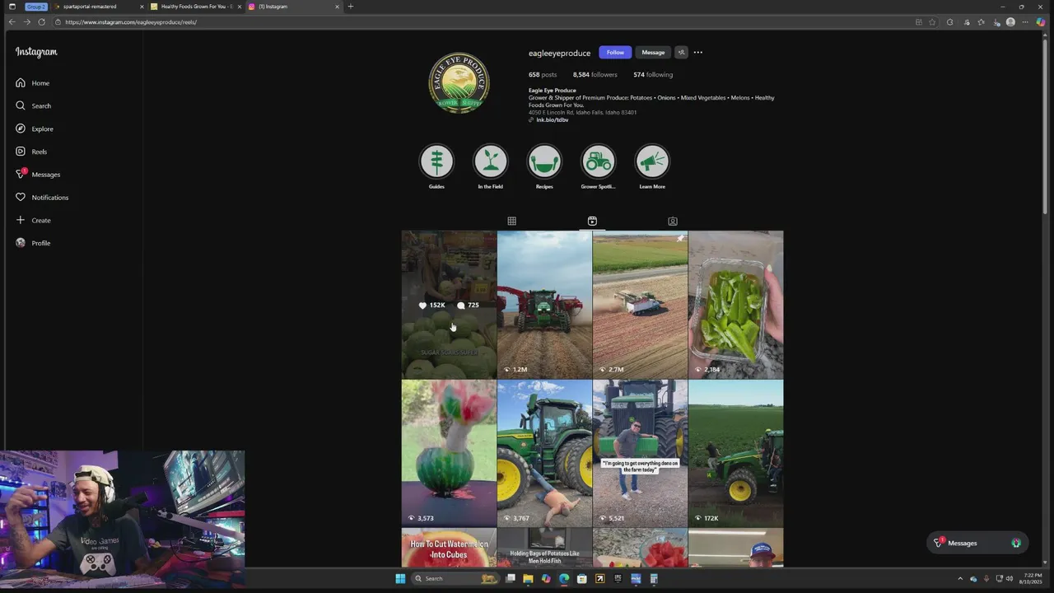Close the Instagram browser tab
1054x593 pixels.
[x=337, y=7]
